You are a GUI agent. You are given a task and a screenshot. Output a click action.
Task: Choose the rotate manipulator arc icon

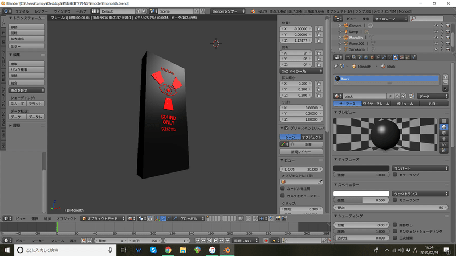click(169, 218)
